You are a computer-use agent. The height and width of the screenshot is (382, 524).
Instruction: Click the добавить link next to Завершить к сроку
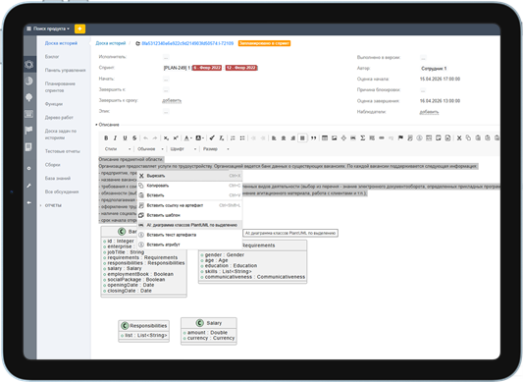click(x=172, y=101)
